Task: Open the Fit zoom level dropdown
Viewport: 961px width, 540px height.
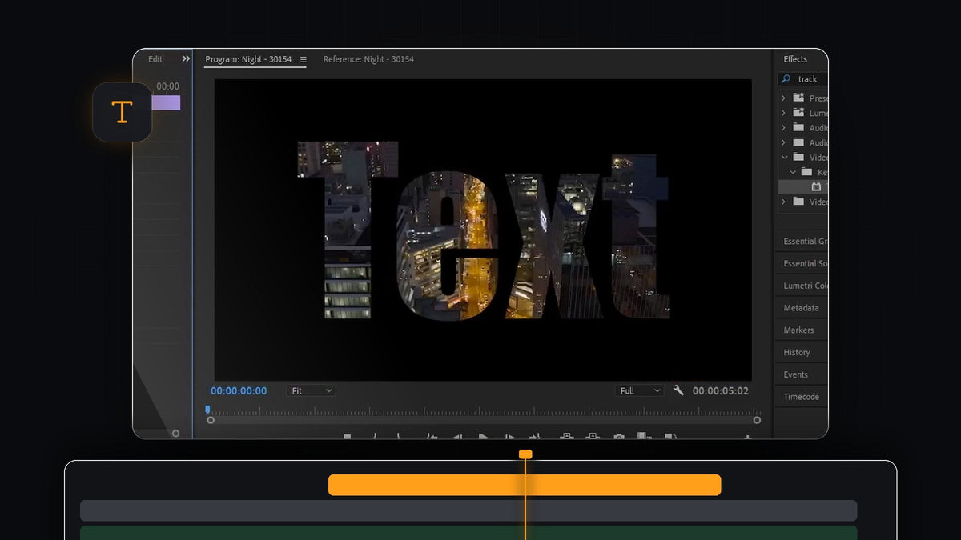Action: click(311, 390)
